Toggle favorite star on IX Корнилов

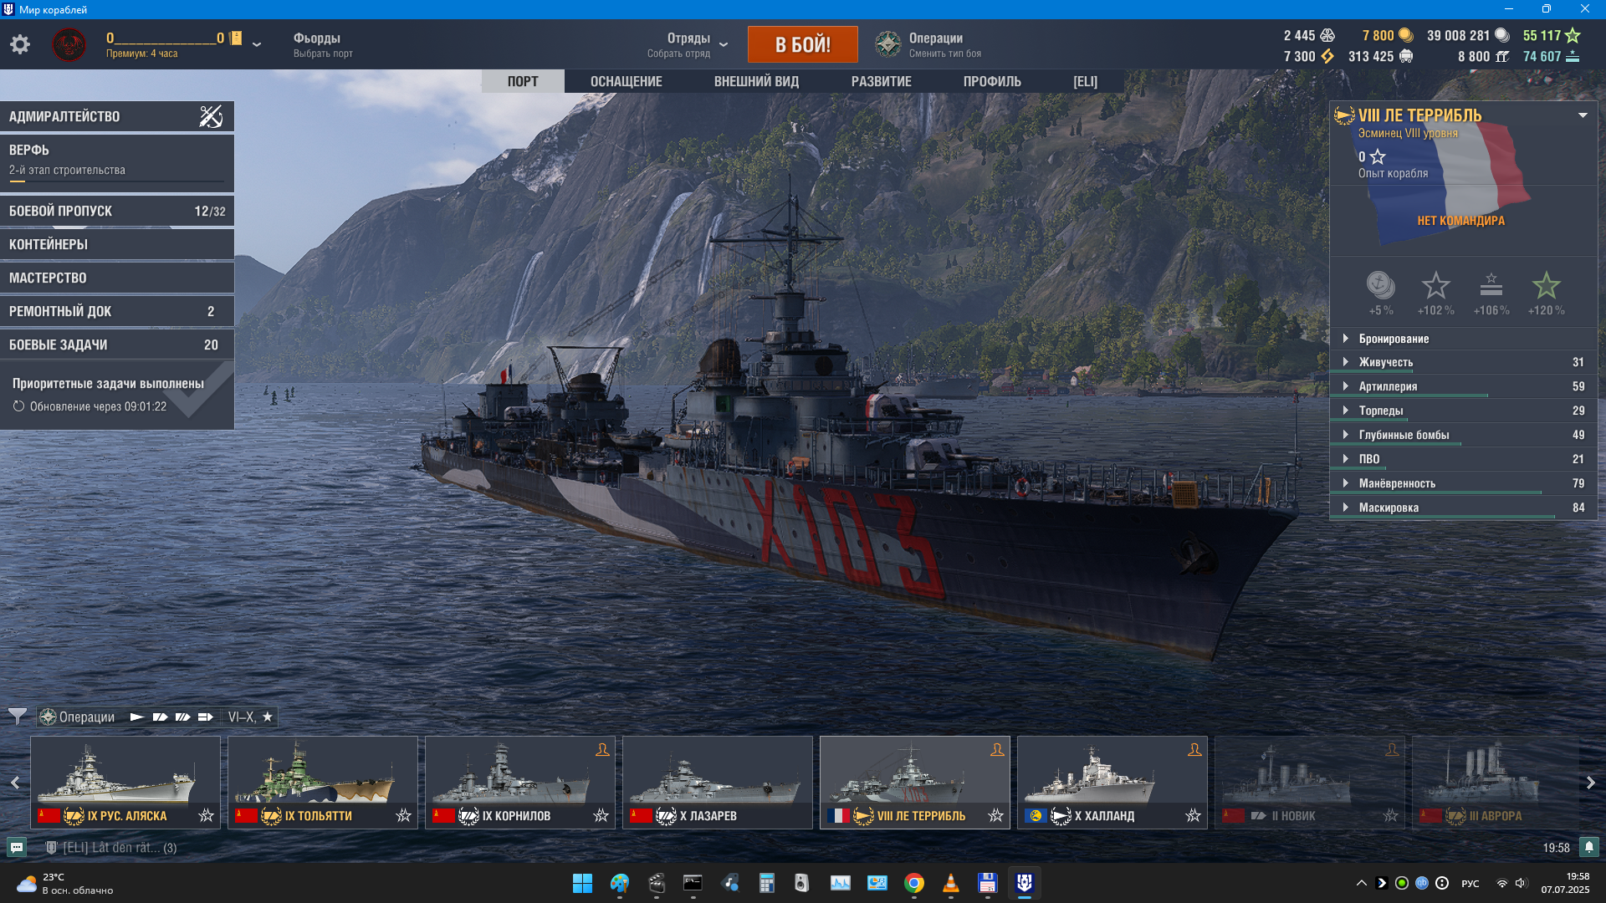(x=601, y=815)
